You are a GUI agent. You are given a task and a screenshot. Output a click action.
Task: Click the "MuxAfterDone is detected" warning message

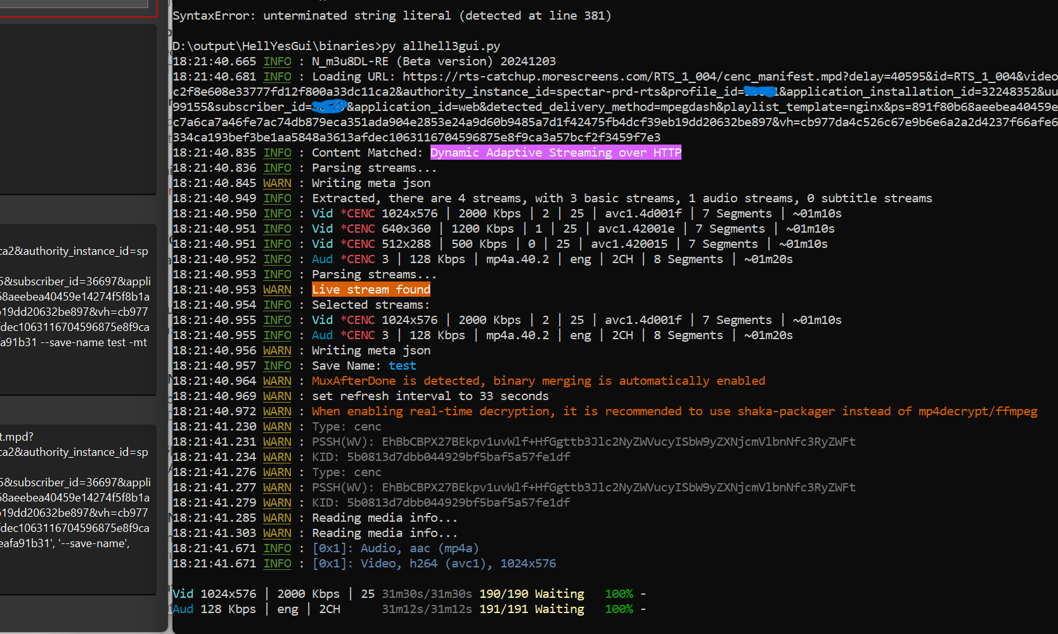click(538, 381)
